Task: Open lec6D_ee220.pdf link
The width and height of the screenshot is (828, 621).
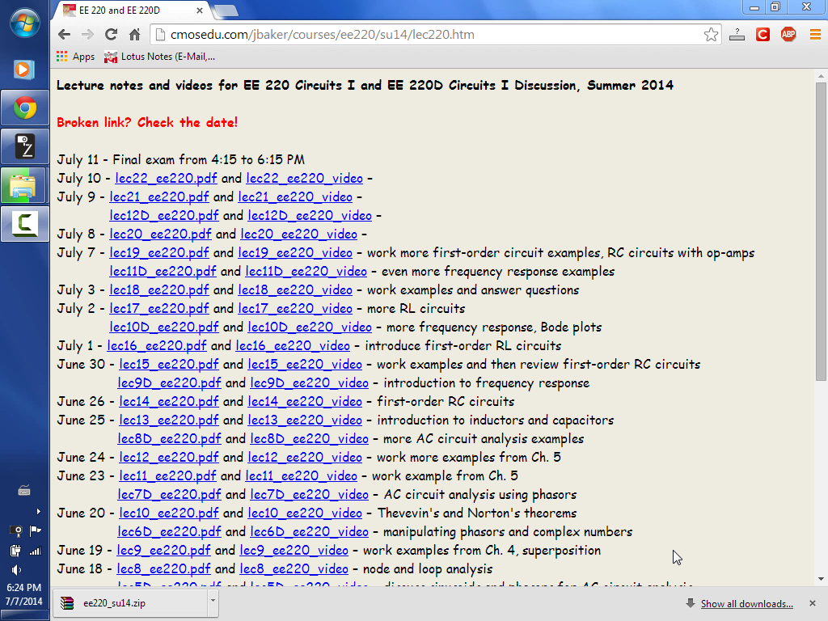Action: click(170, 532)
